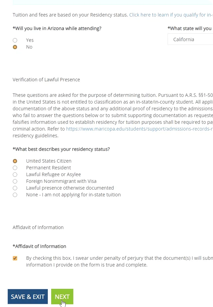Click the 'No' label beside Arizona question

29,47
